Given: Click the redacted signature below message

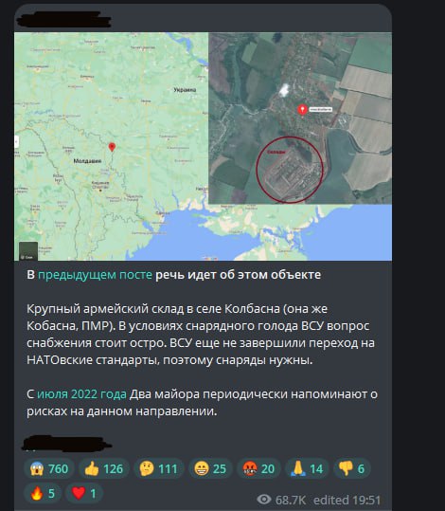Looking at the screenshot, I should [x=66, y=444].
